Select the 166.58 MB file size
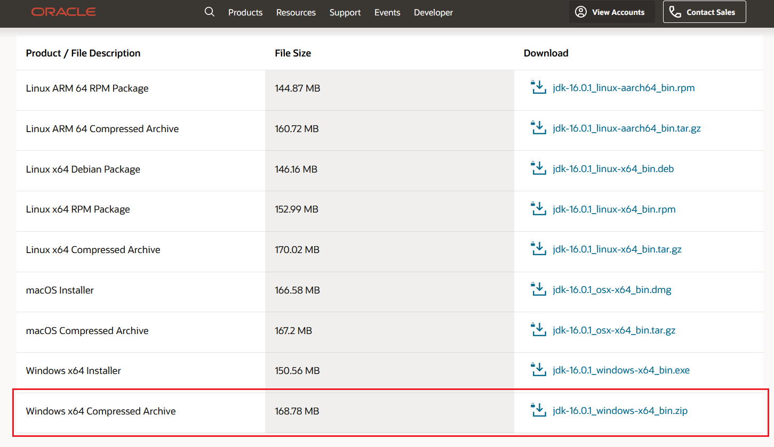Image resolution: width=774 pixels, height=447 pixels. [297, 290]
